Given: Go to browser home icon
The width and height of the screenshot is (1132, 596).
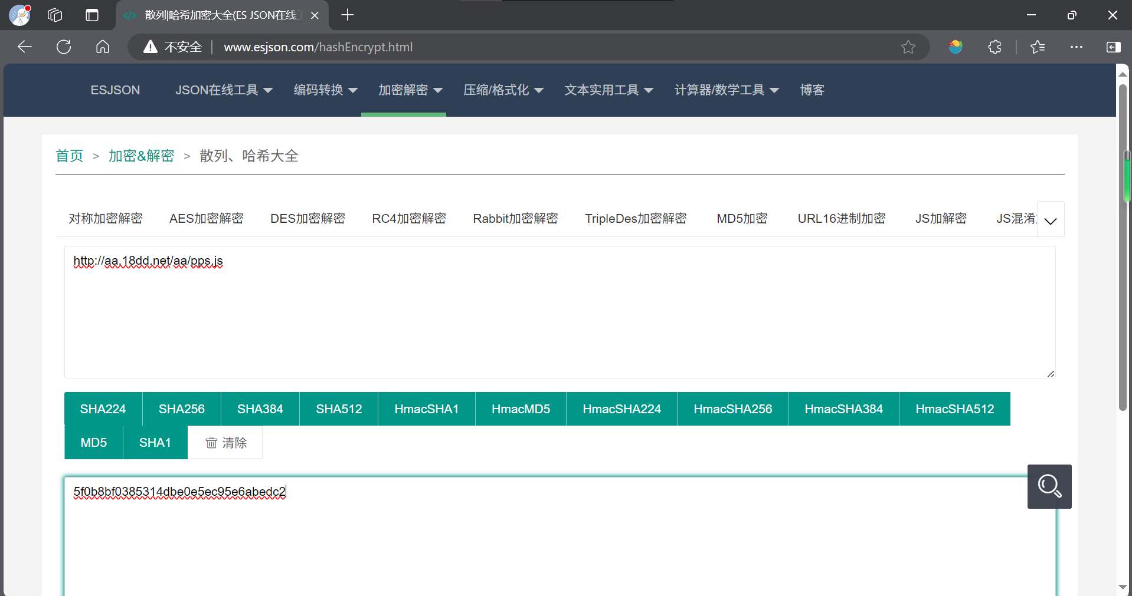Looking at the screenshot, I should click(103, 47).
